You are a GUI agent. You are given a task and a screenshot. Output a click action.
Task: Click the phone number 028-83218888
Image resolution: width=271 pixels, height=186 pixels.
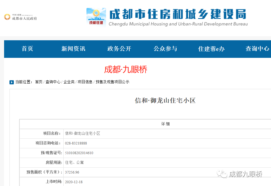coord(76,143)
